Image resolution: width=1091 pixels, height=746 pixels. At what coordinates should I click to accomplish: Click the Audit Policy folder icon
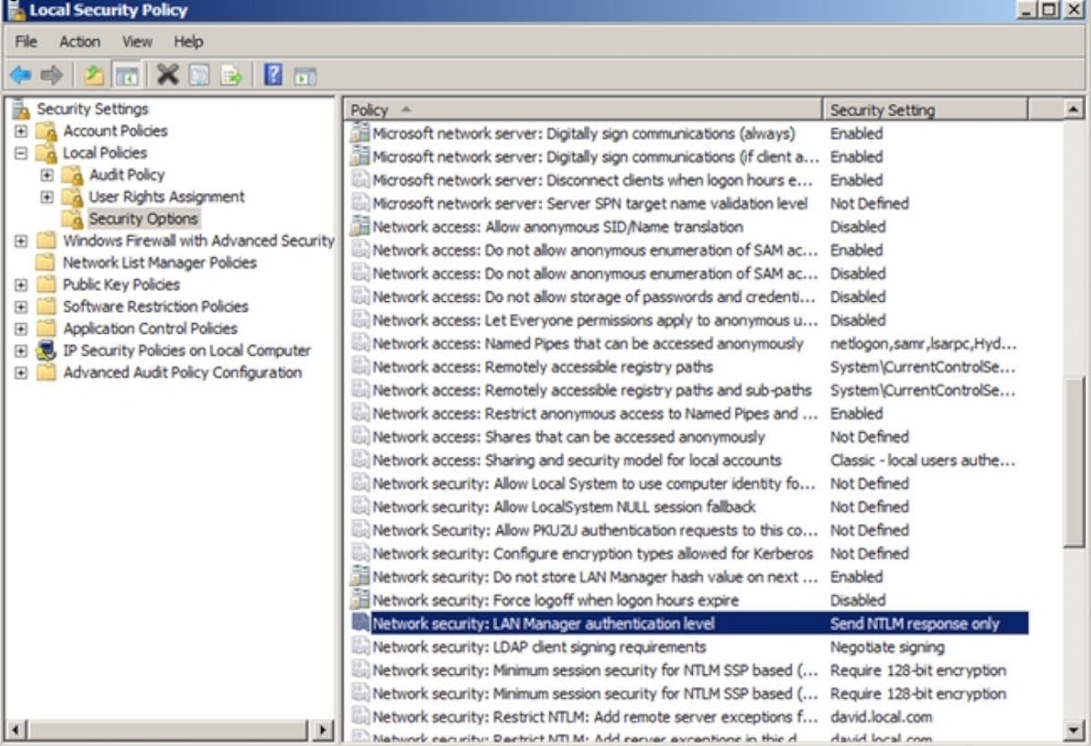tap(73, 175)
